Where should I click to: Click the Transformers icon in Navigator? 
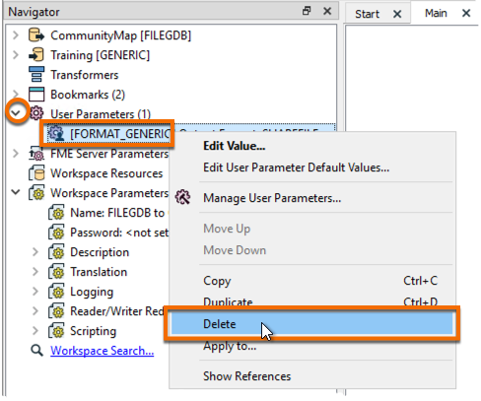point(36,75)
